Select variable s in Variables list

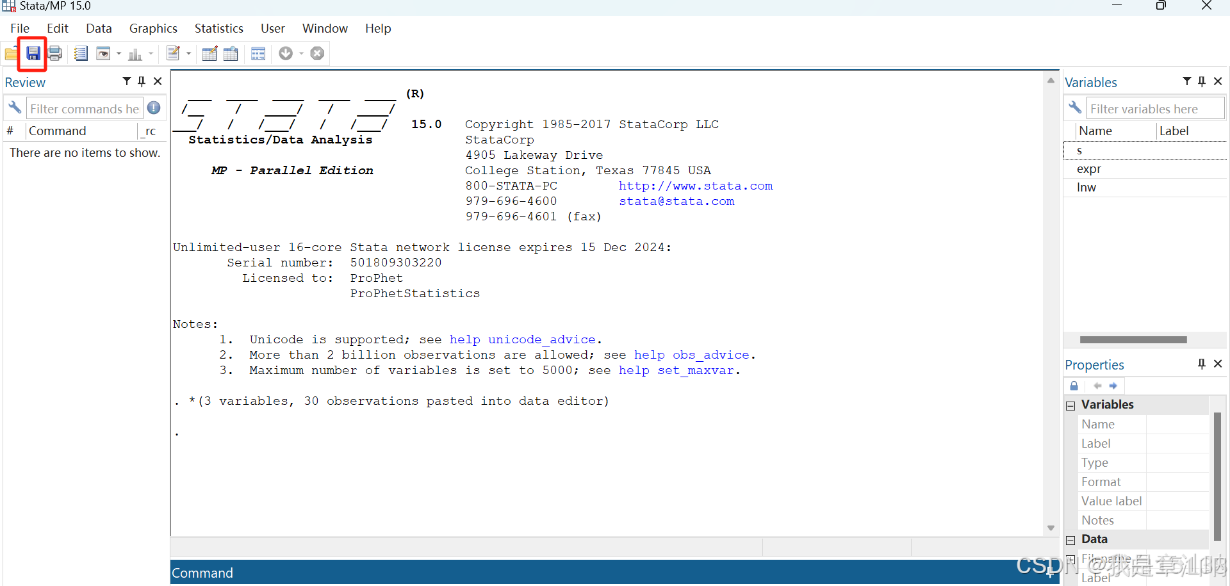click(x=1145, y=151)
